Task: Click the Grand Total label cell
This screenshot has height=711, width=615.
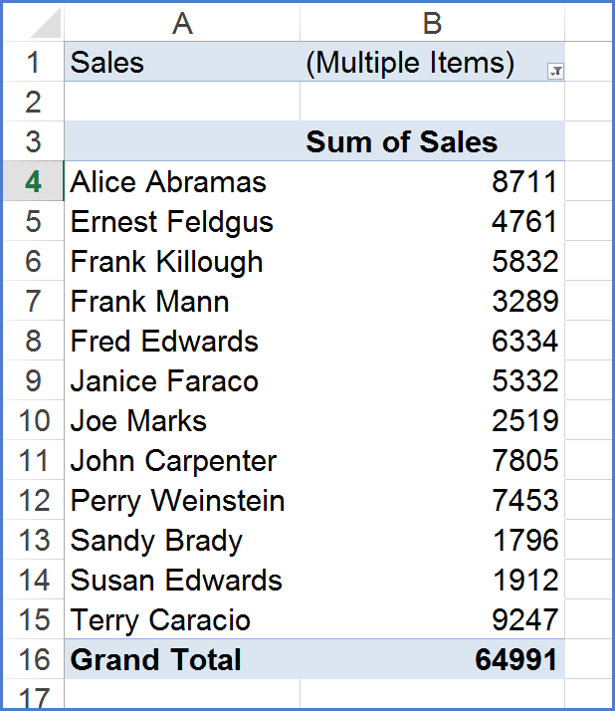Action: click(182, 659)
